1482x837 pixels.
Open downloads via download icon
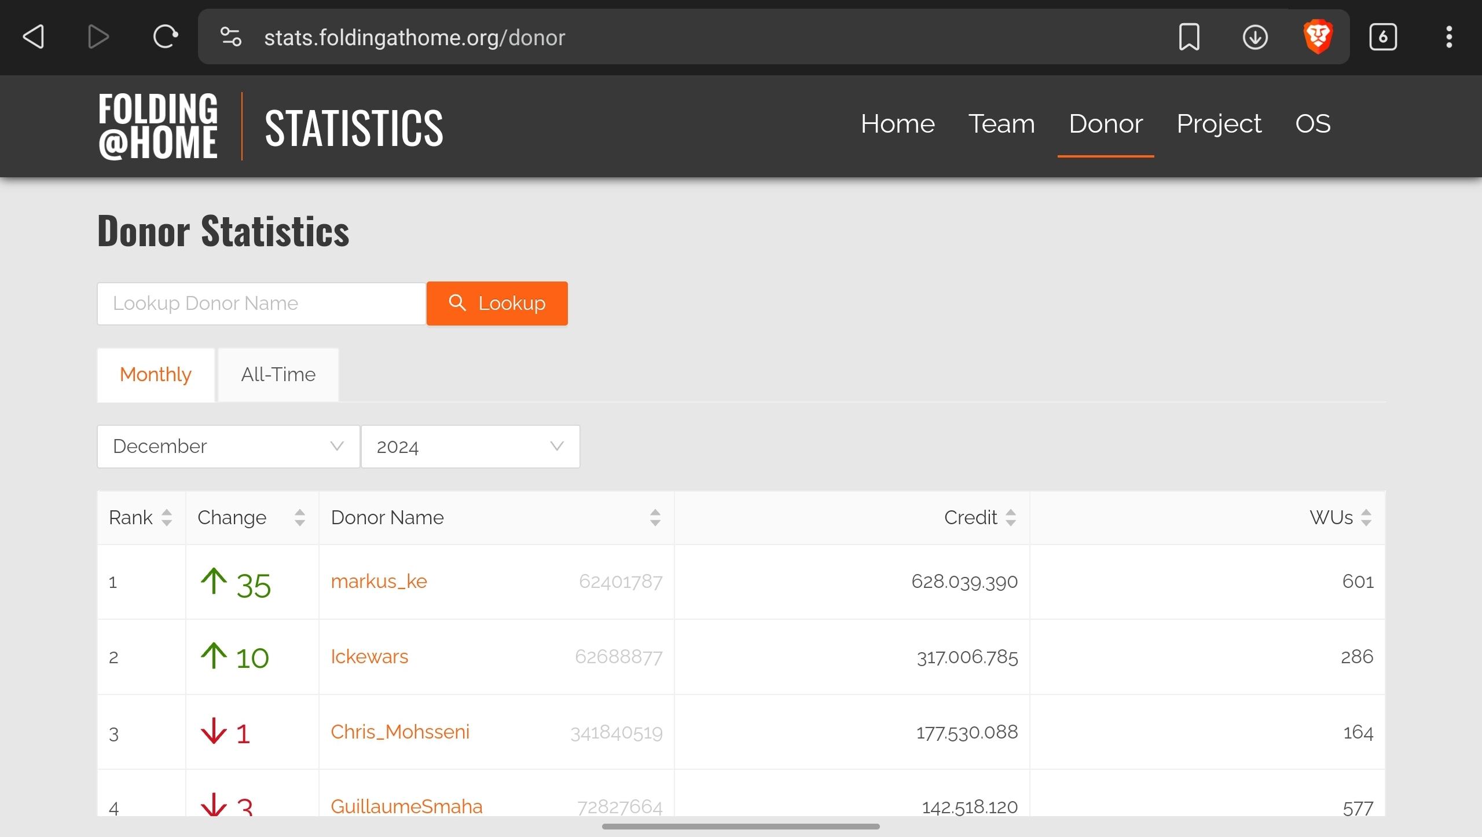(1254, 37)
